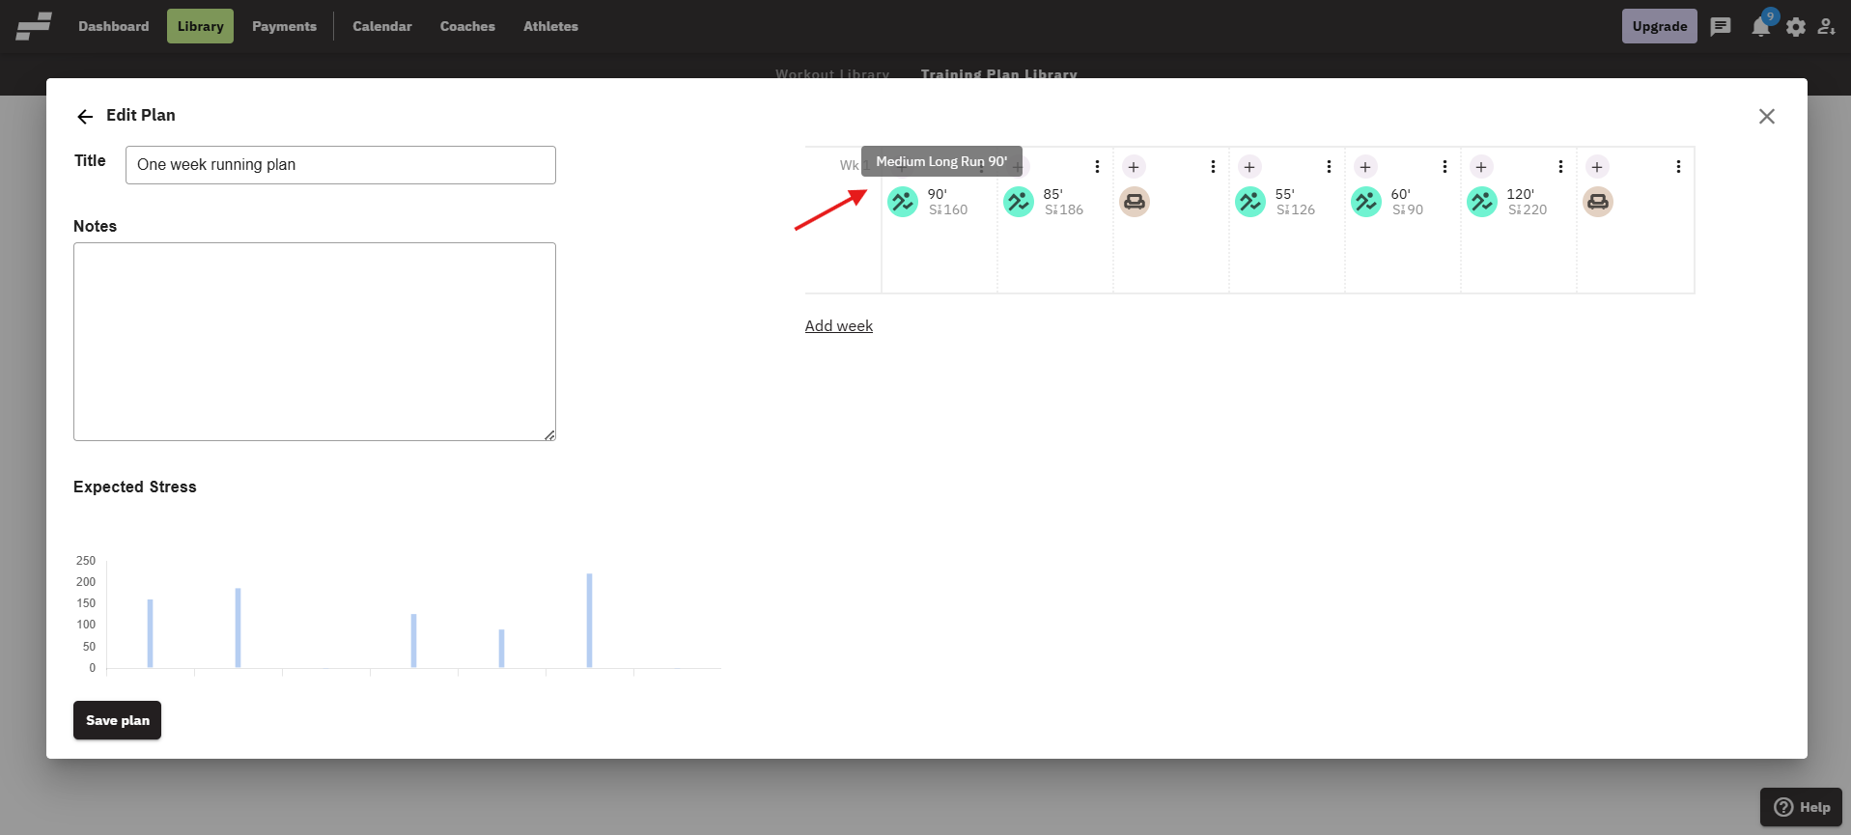The image size is (1851, 835).
Task: Open the options menu for the 55' day
Action: click(x=1329, y=167)
